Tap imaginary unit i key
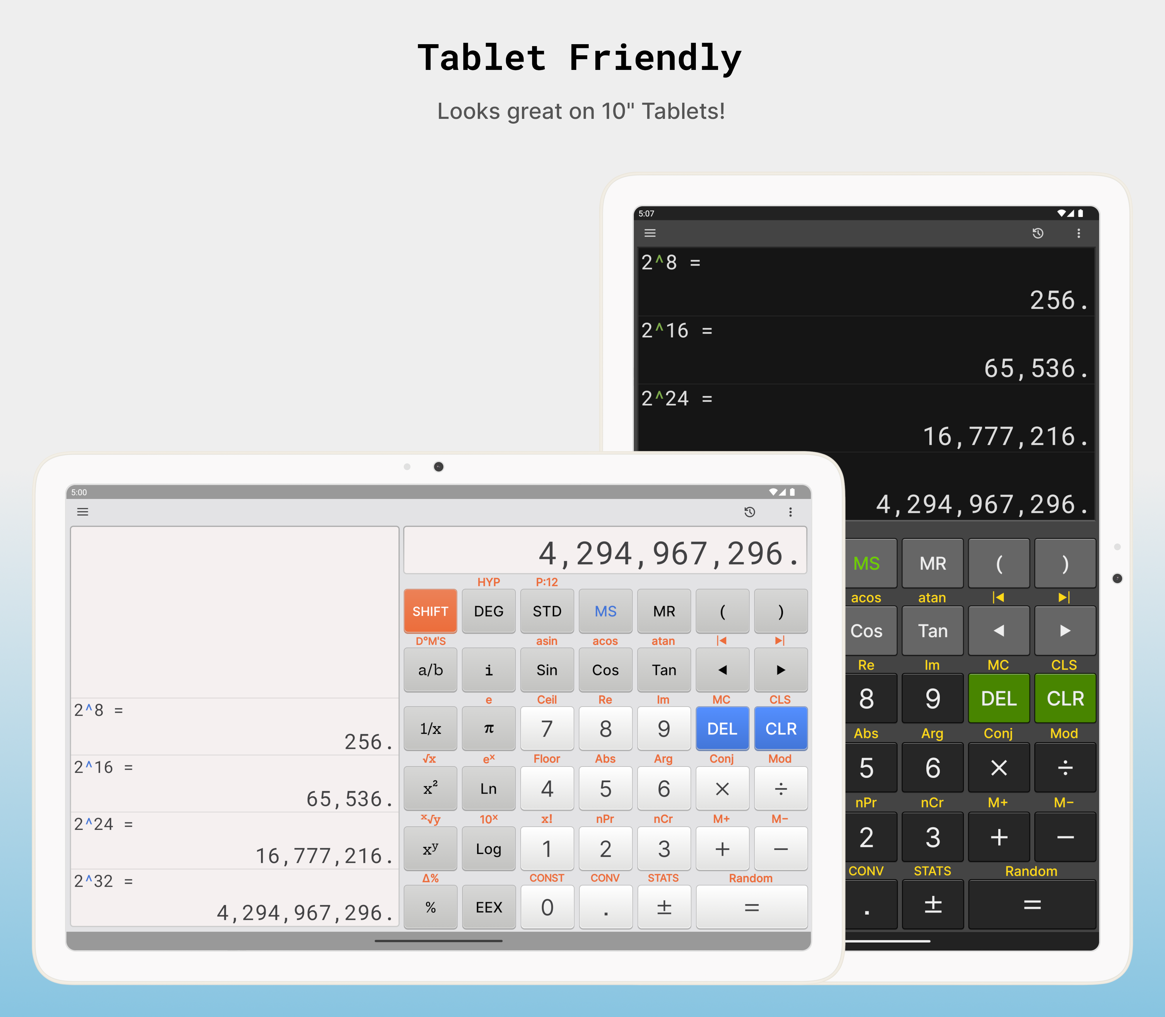 [489, 670]
